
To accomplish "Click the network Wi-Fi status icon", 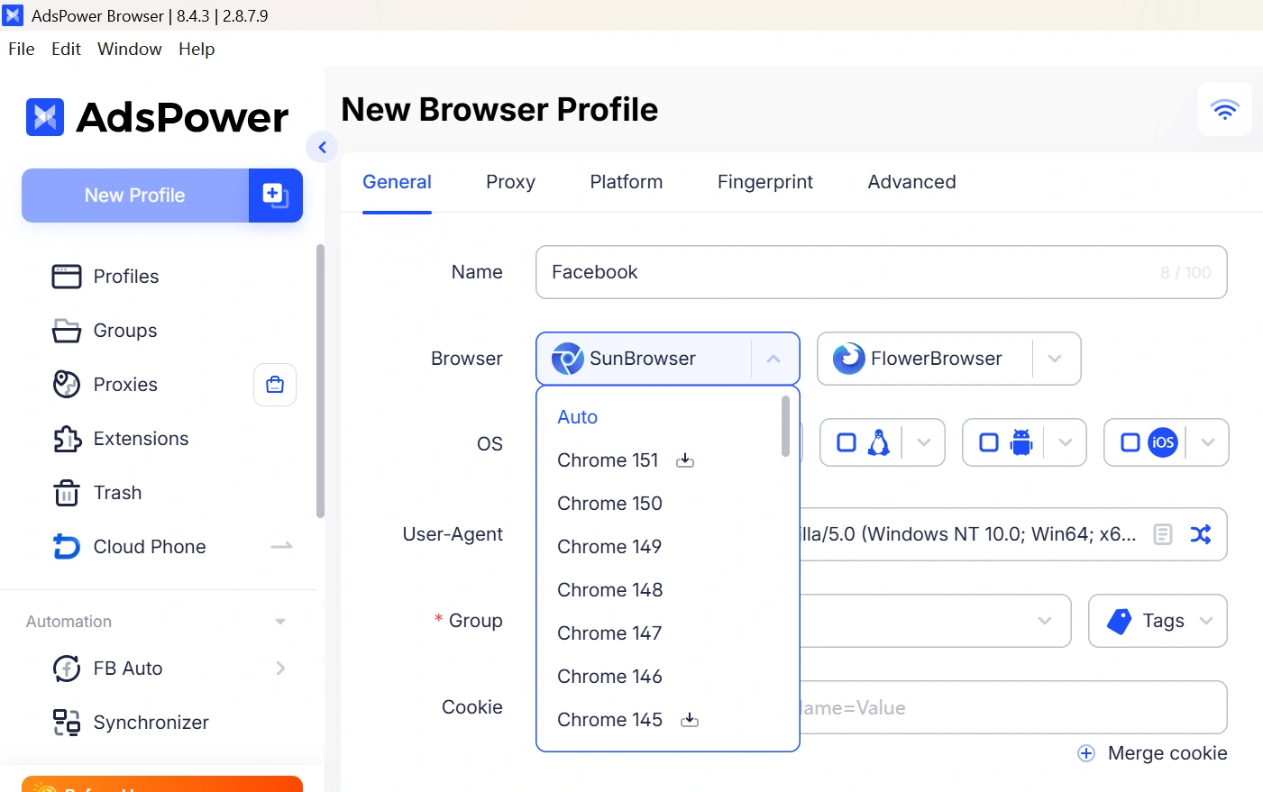I will 1225,109.
